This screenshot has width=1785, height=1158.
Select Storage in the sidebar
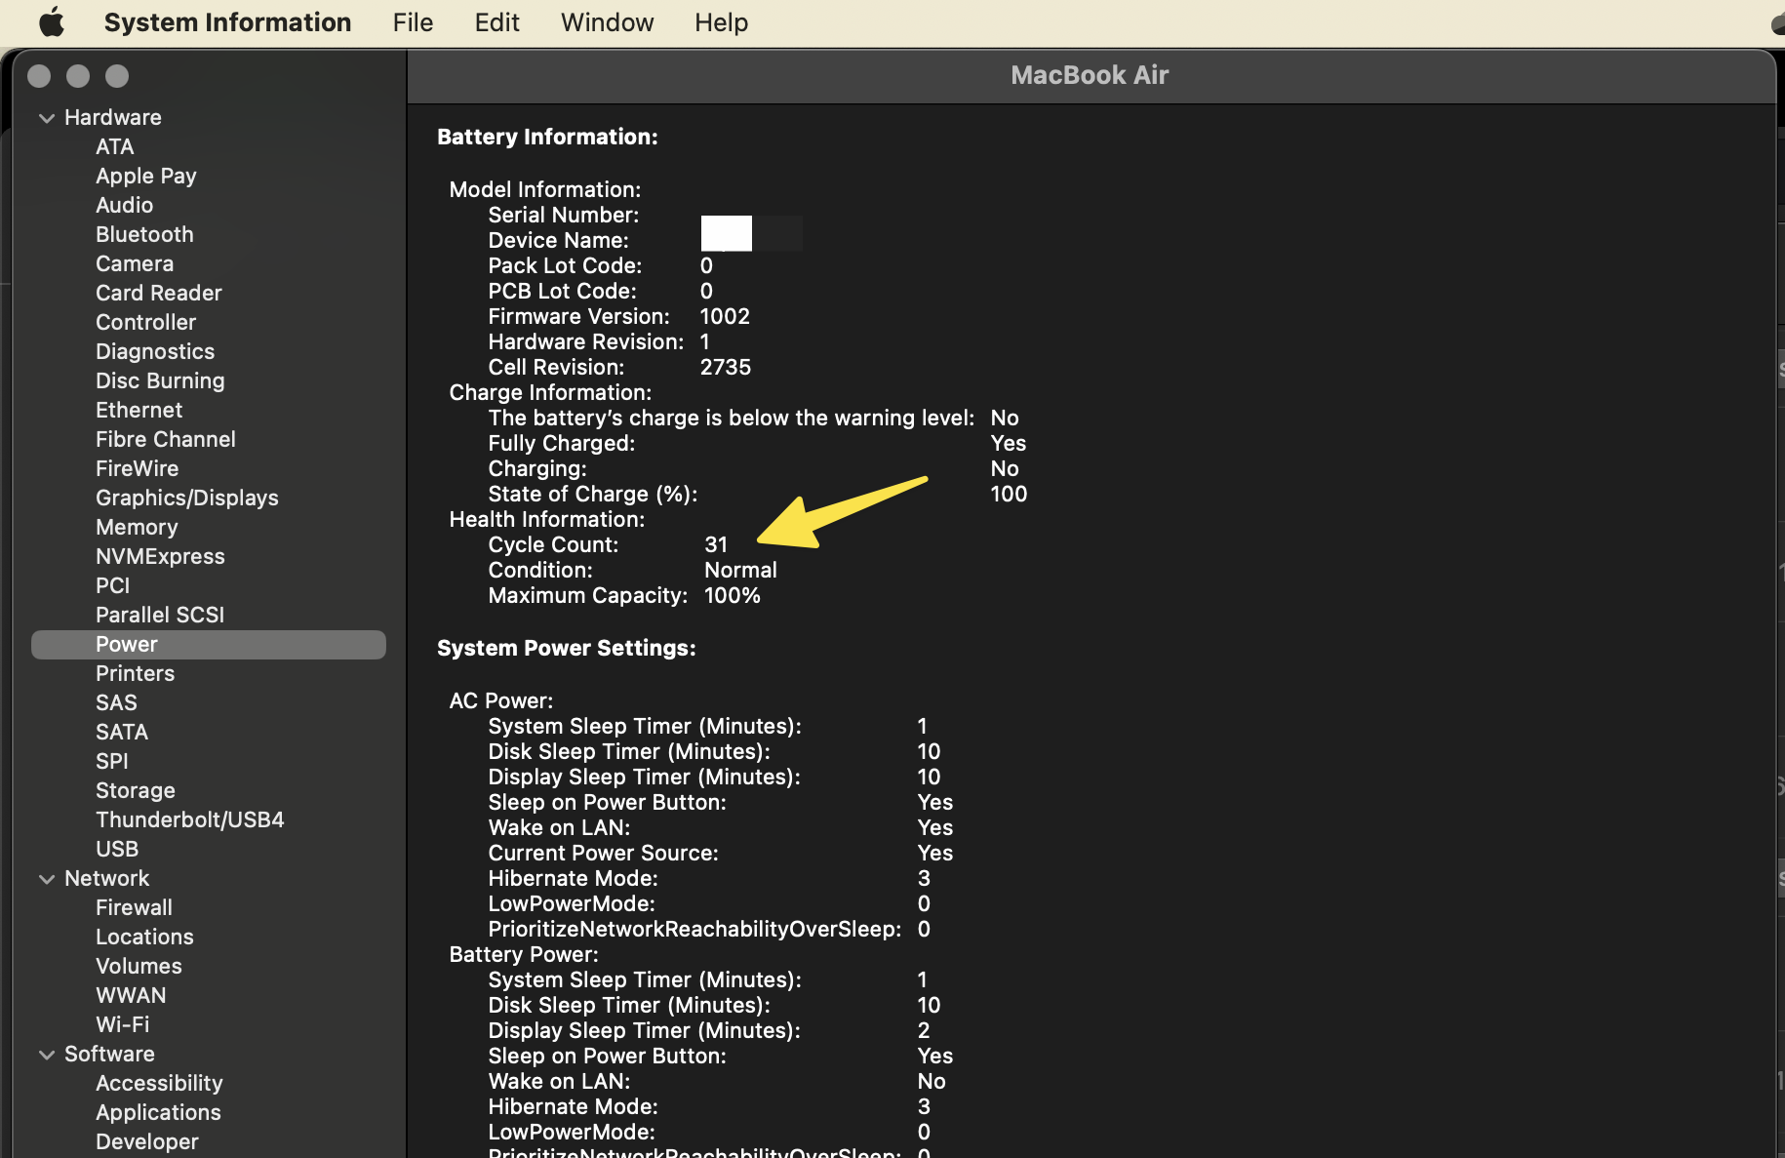(x=136, y=790)
